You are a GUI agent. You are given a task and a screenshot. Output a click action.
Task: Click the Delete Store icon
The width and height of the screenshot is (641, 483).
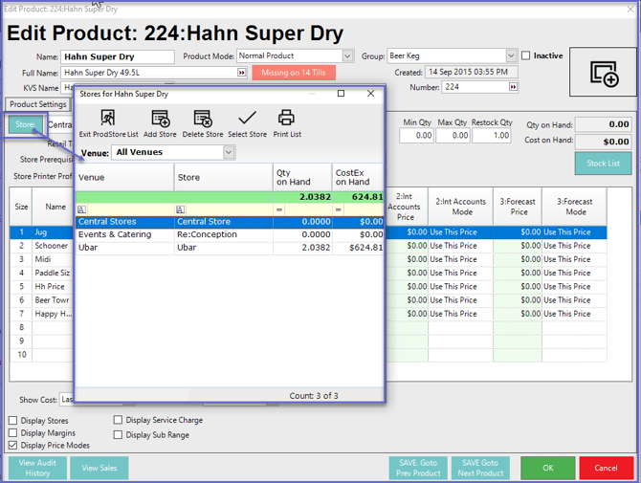[202, 119]
